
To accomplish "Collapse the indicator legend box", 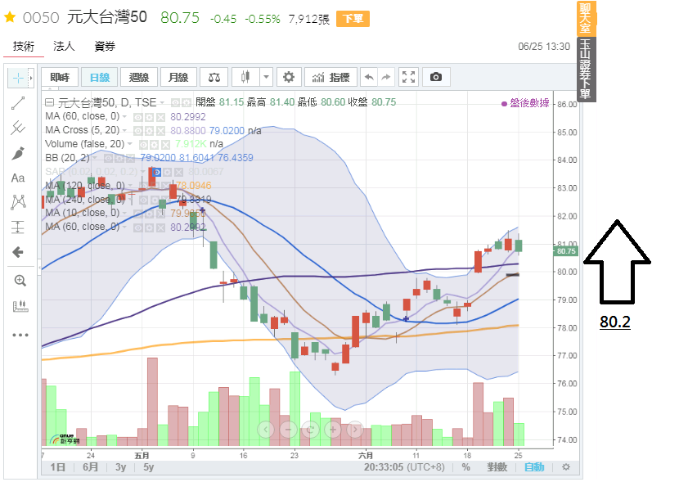I will click(x=49, y=103).
